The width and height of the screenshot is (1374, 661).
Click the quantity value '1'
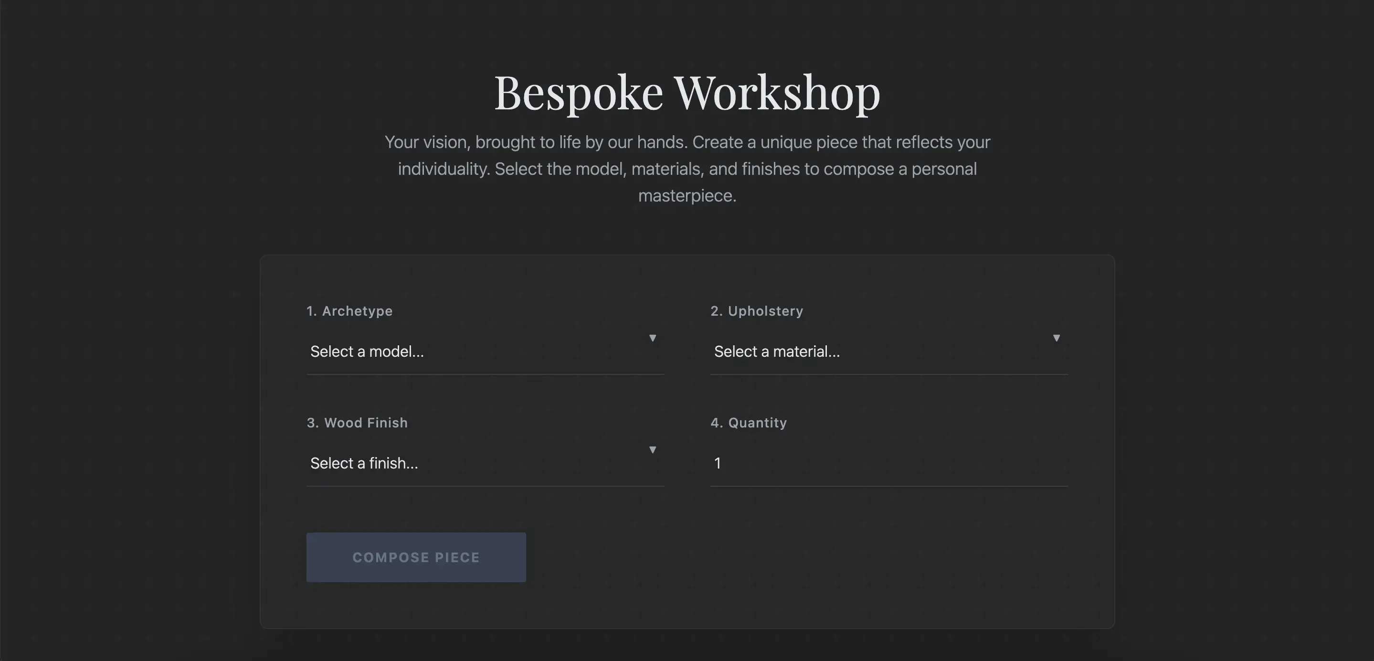718,463
